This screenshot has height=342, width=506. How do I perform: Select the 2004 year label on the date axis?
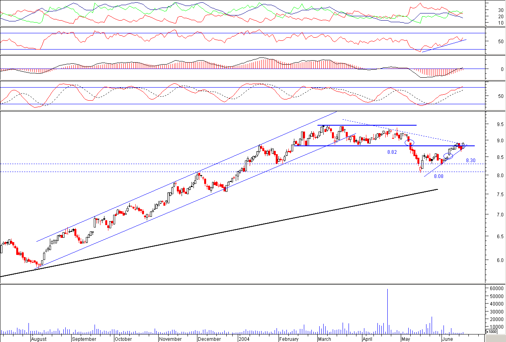[244, 339]
